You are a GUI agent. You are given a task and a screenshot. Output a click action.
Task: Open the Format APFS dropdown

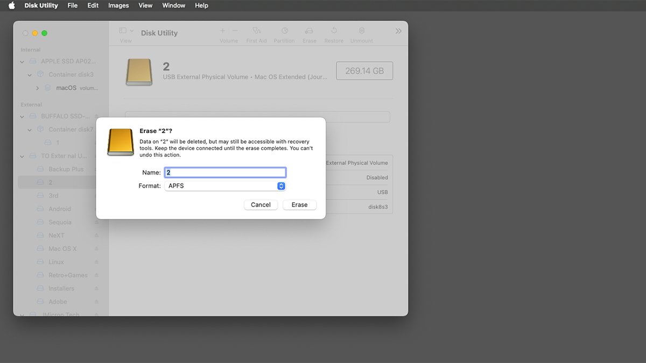point(225,186)
